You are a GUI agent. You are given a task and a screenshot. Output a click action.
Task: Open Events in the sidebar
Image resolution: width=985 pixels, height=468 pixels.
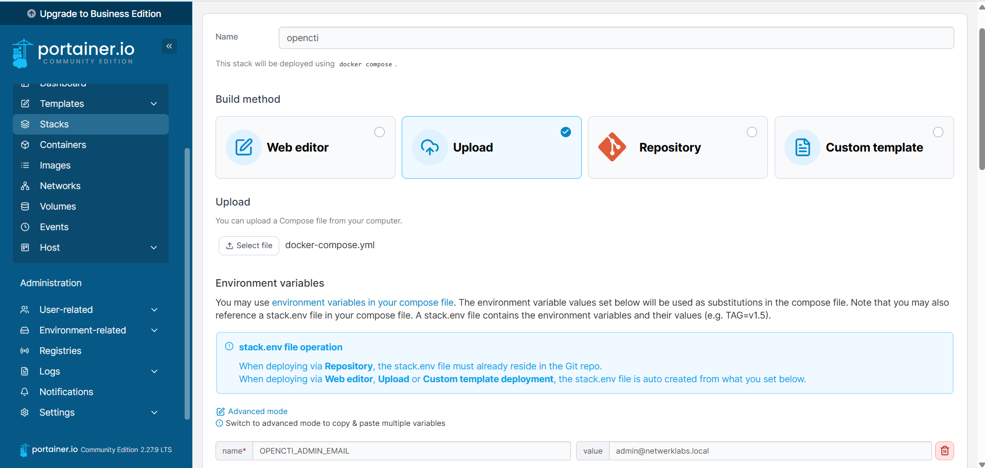point(91,227)
